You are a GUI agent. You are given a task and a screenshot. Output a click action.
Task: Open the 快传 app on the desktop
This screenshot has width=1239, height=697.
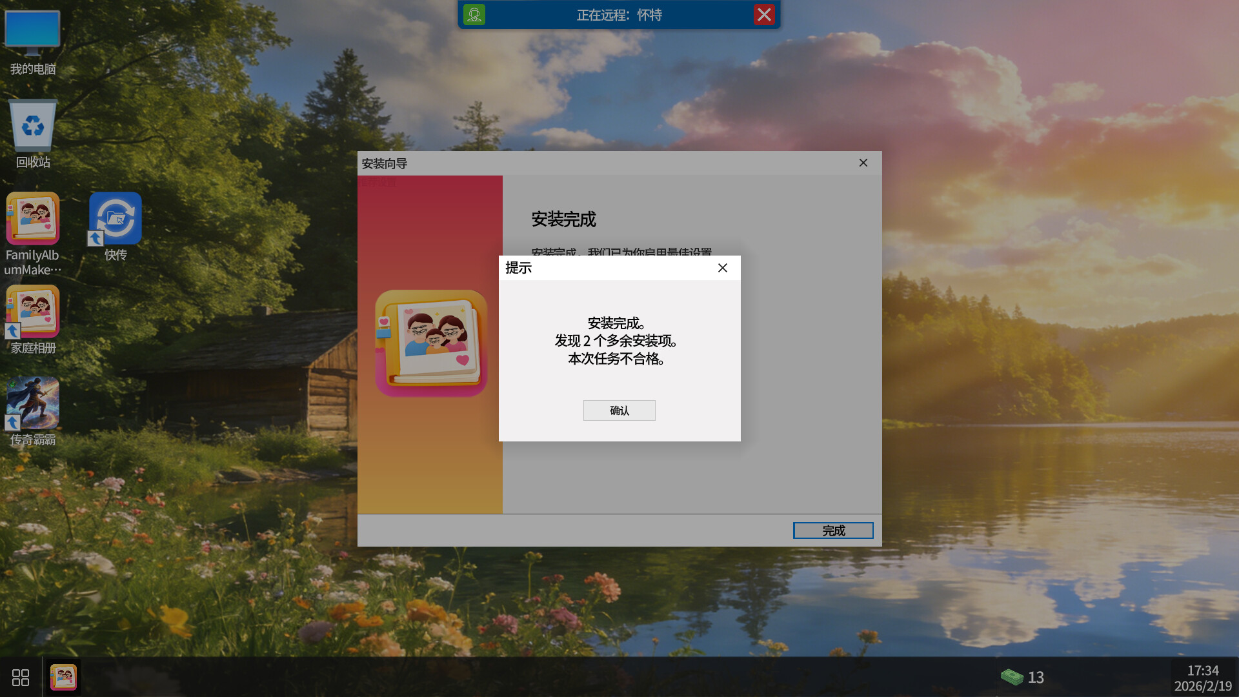pyautogui.click(x=114, y=217)
